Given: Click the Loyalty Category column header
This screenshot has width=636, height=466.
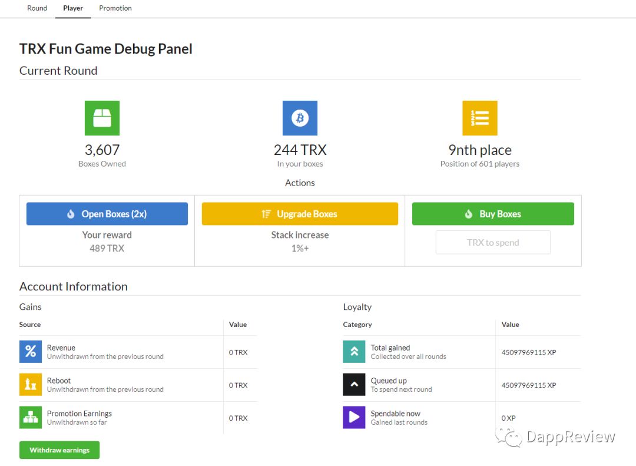Looking at the screenshot, I should [357, 325].
